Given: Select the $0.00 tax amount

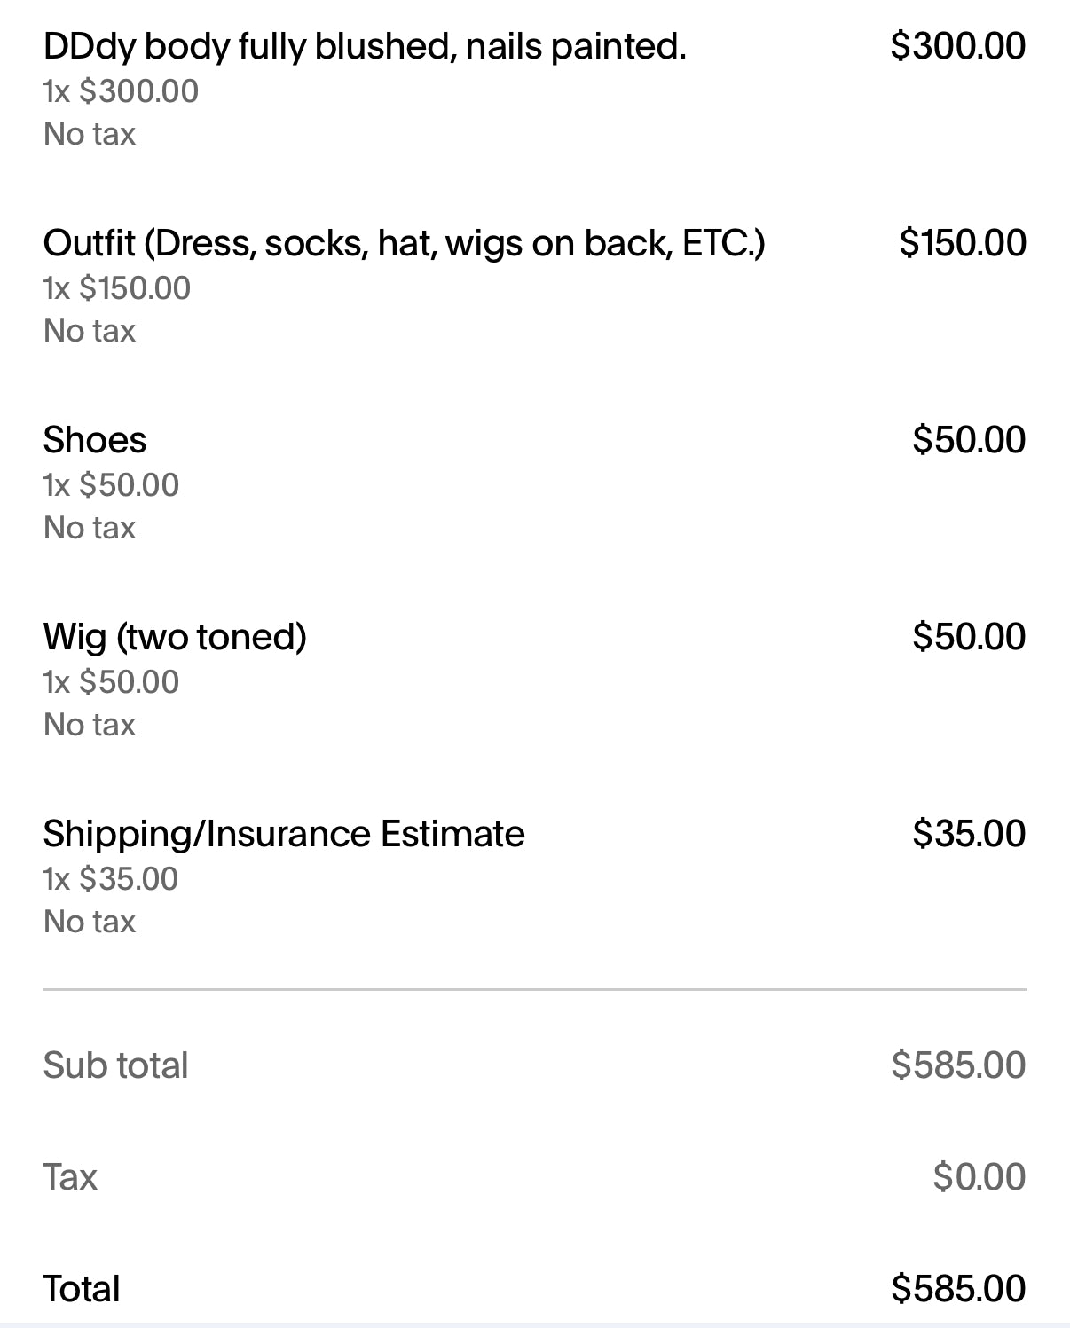Looking at the screenshot, I should point(979,1177).
